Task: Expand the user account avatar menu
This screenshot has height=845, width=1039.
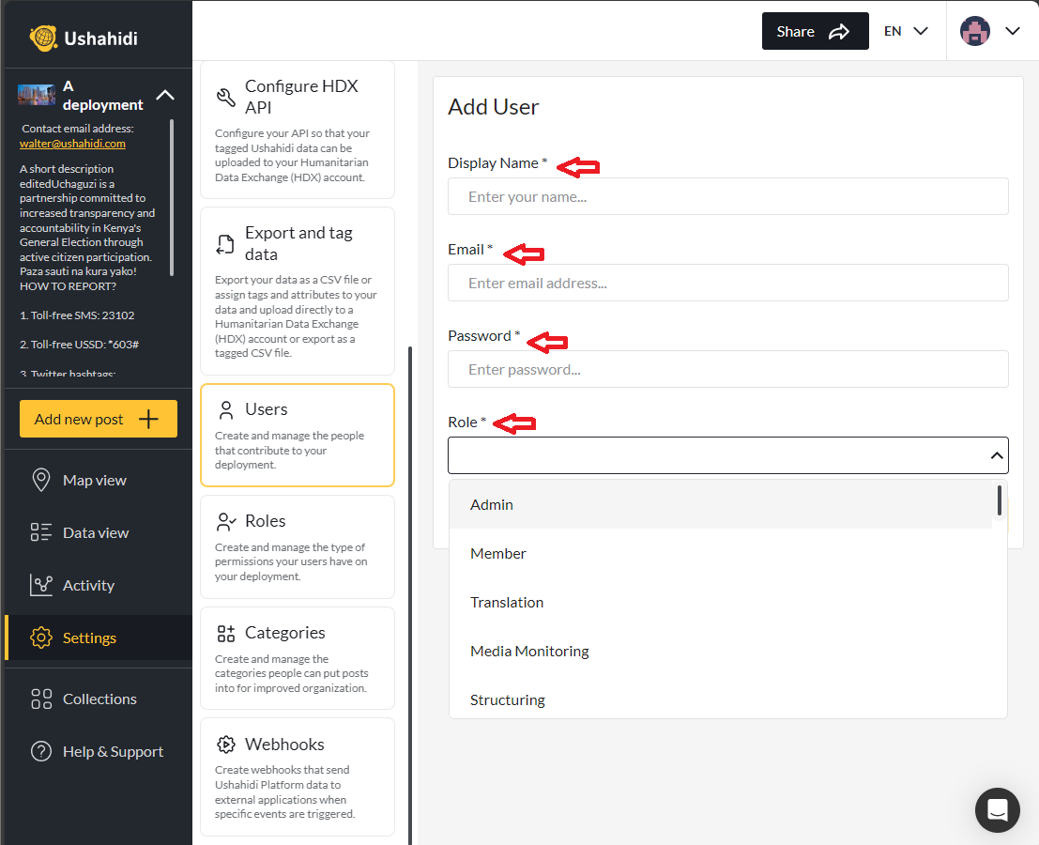Action: 975,30
